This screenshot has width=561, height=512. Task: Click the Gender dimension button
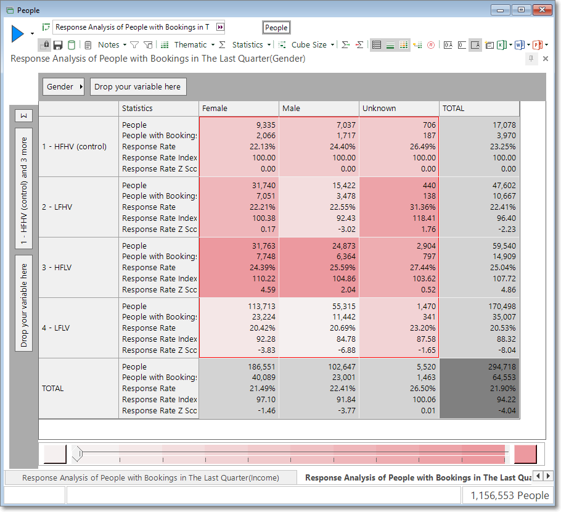point(63,86)
